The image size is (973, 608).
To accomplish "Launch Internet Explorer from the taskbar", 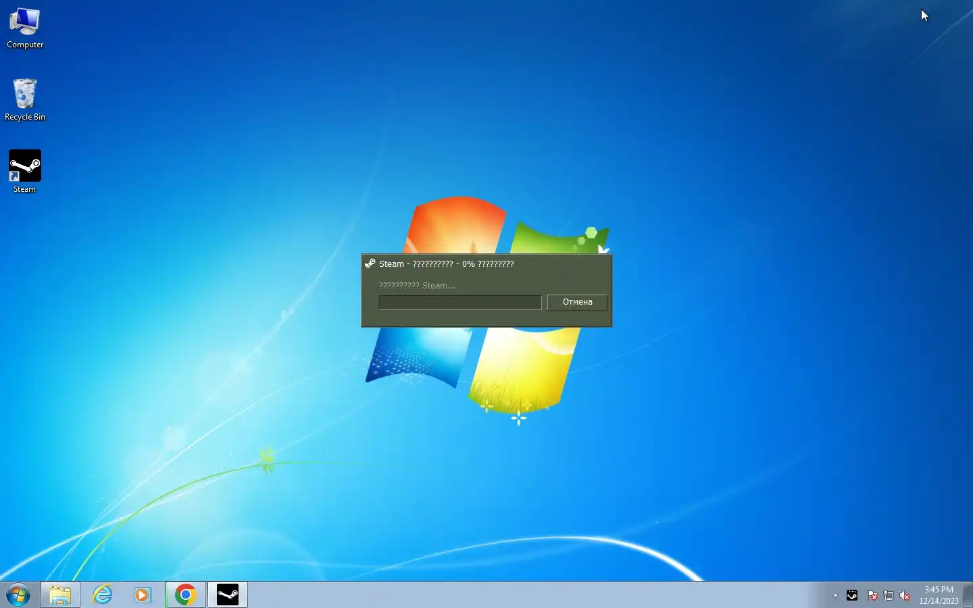I will coord(102,595).
